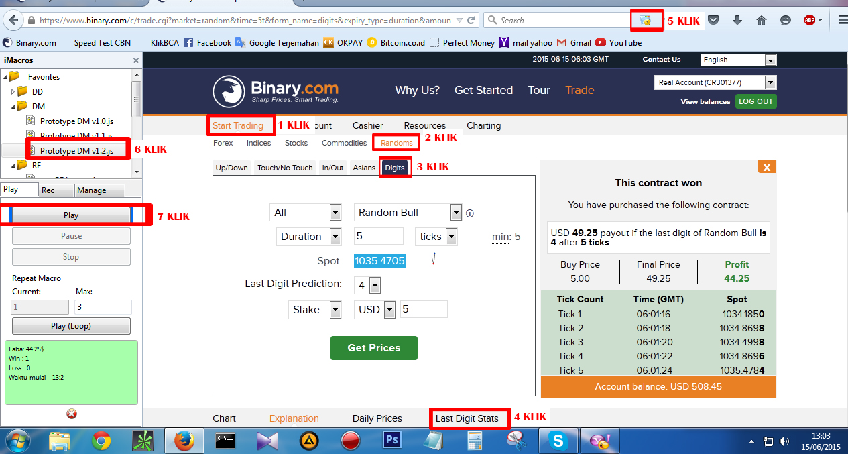Open Facebook bookmark
Image resolution: width=848 pixels, height=454 pixels.
[x=207, y=42]
